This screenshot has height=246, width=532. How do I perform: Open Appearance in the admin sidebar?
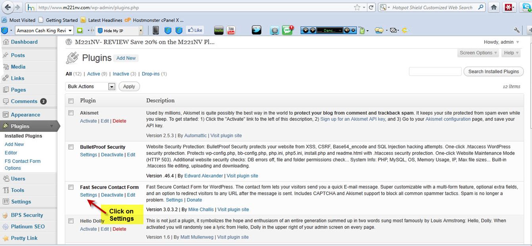(25, 115)
